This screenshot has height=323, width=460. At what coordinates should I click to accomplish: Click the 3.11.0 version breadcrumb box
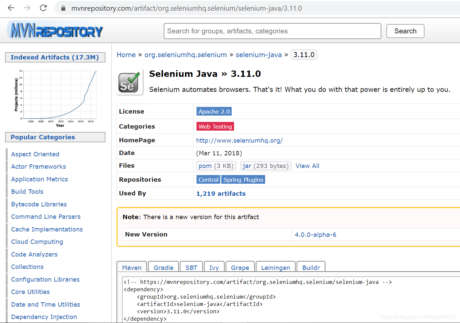[x=304, y=54]
